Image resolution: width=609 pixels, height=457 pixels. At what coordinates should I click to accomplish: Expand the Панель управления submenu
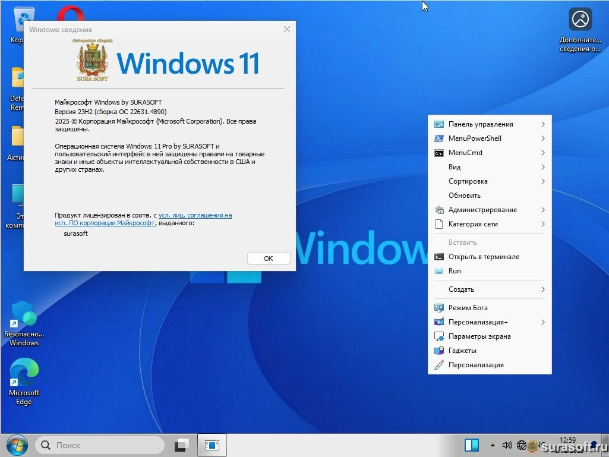coord(490,124)
